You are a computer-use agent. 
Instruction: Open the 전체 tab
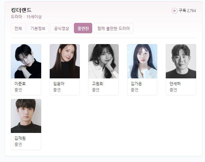[18, 28]
